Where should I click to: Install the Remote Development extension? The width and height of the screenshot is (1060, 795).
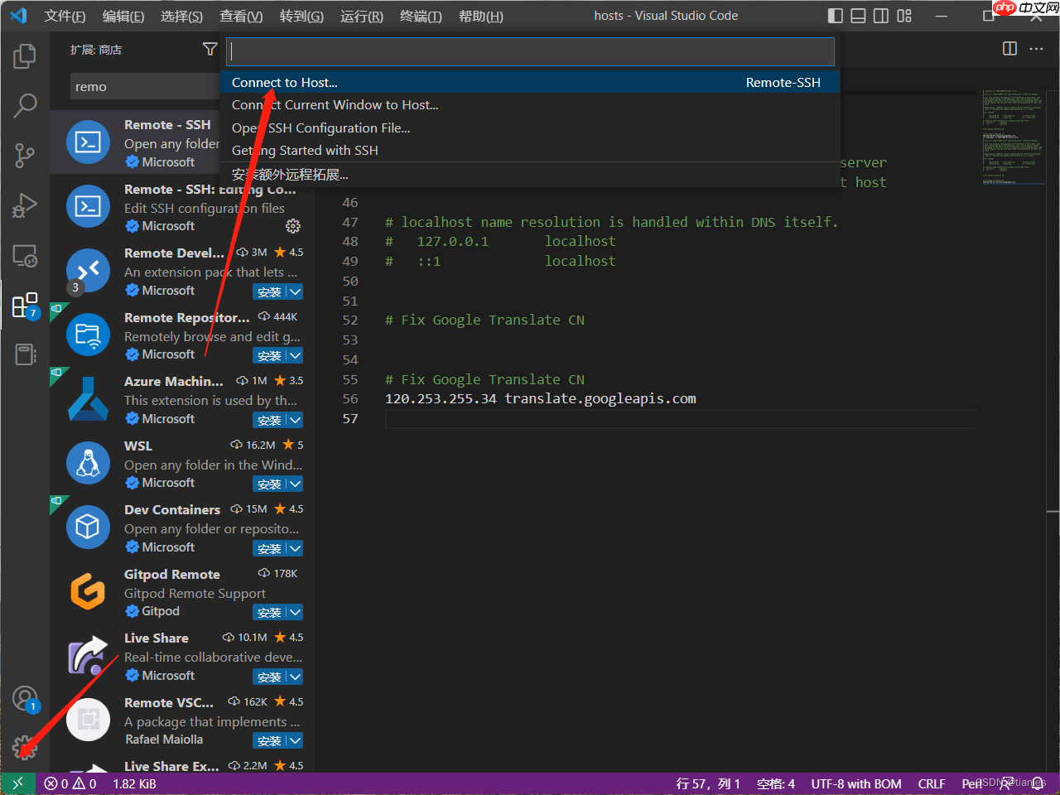(x=269, y=291)
